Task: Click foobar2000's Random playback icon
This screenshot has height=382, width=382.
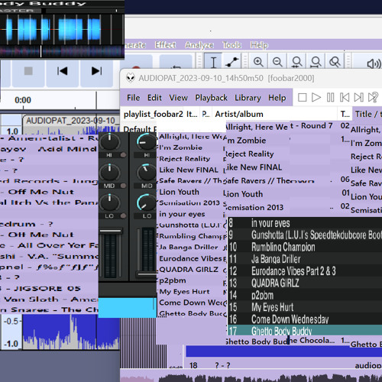Action: [x=373, y=98]
